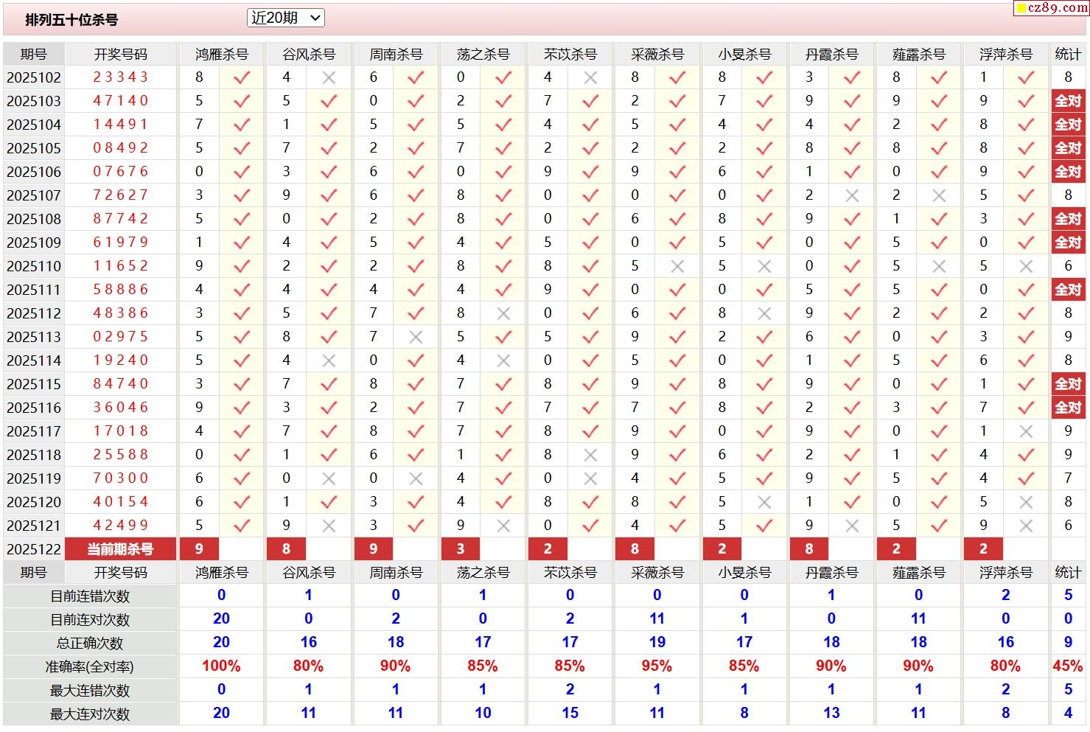Click the 开奖号码 header in the top row

(x=121, y=55)
